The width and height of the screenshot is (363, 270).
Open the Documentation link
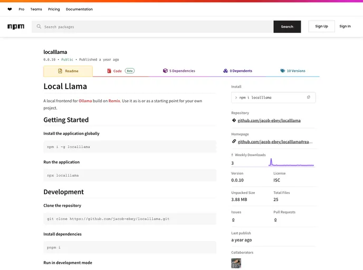point(79,9)
